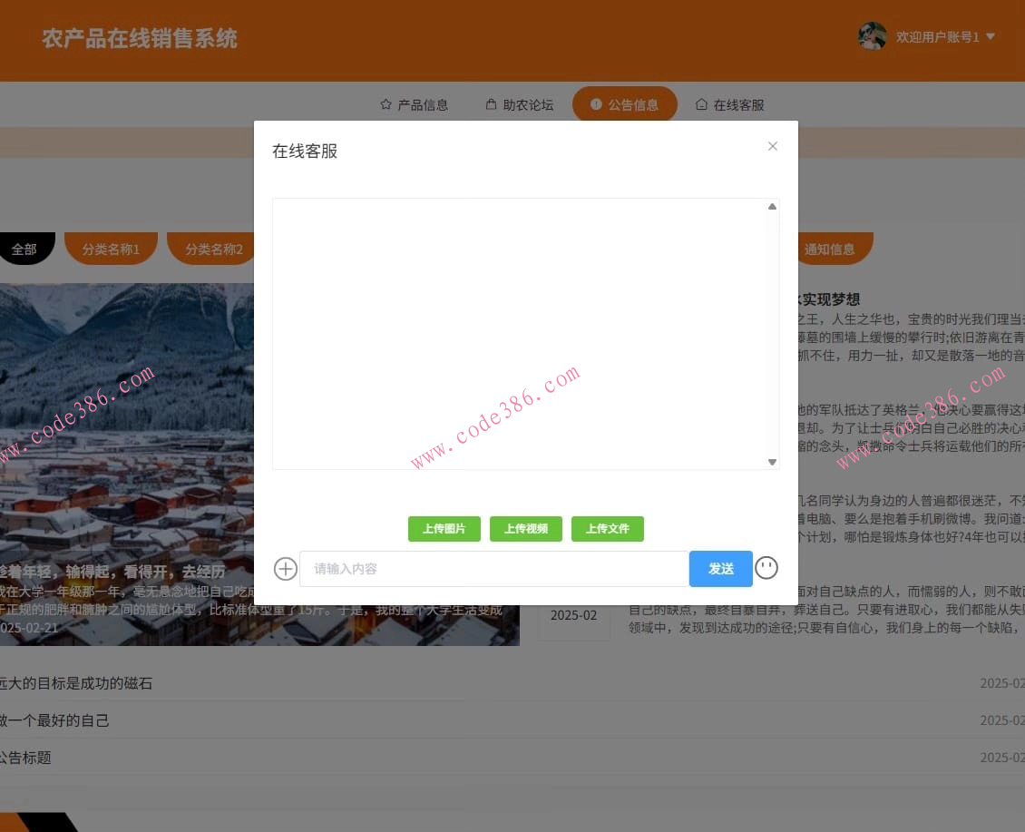Click the user avatar in the top bar
This screenshot has width=1025, height=832.
pyautogui.click(x=872, y=36)
